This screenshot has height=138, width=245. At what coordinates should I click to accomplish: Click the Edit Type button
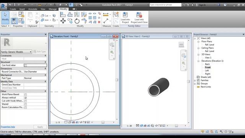(x=39, y=51)
